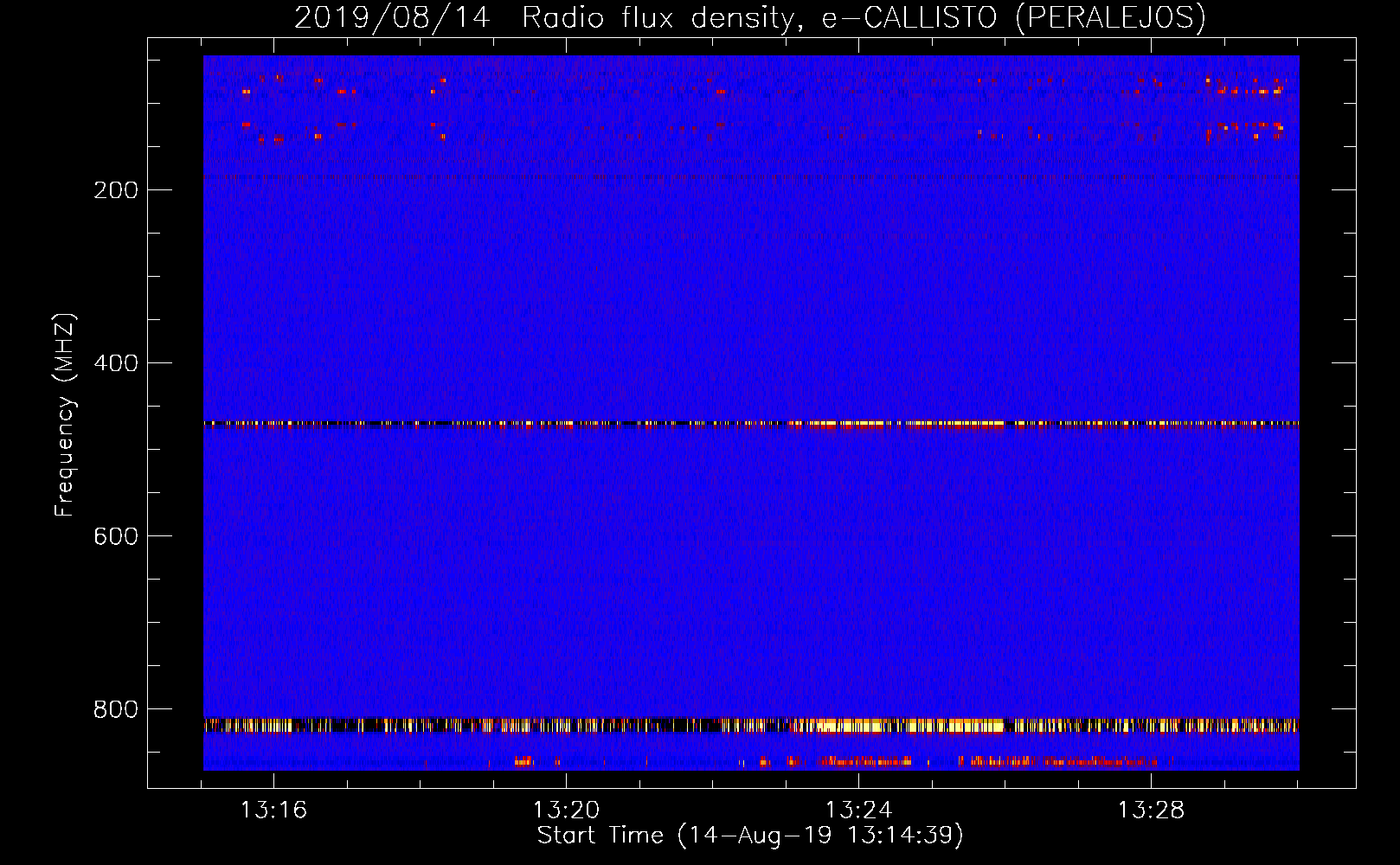1400x865 pixels.
Task: Click the plot title mentioning e-CALLISTO (PERALEJOS)
Action: (x=750, y=17)
